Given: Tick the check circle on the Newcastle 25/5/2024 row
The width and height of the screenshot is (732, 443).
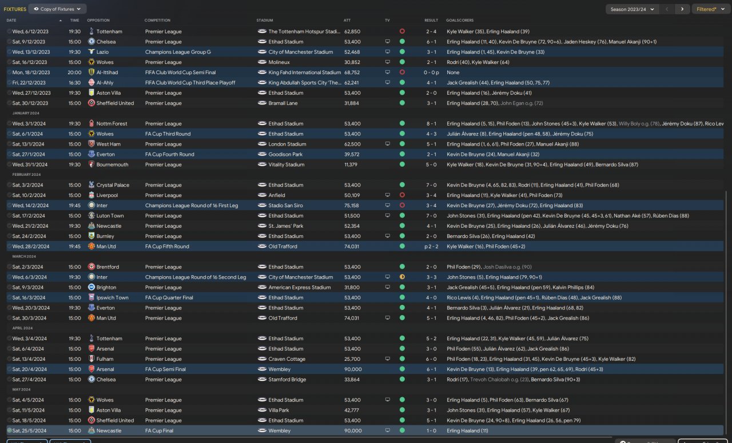Looking at the screenshot, I should (9, 431).
